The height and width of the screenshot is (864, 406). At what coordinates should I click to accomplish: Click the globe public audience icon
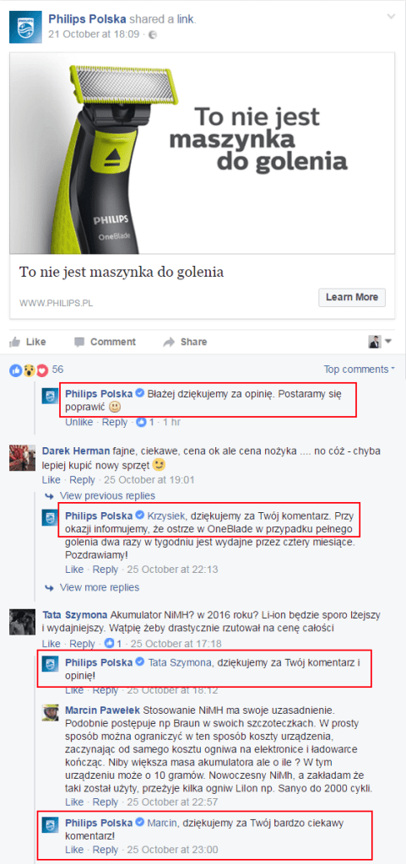pos(153,34)
